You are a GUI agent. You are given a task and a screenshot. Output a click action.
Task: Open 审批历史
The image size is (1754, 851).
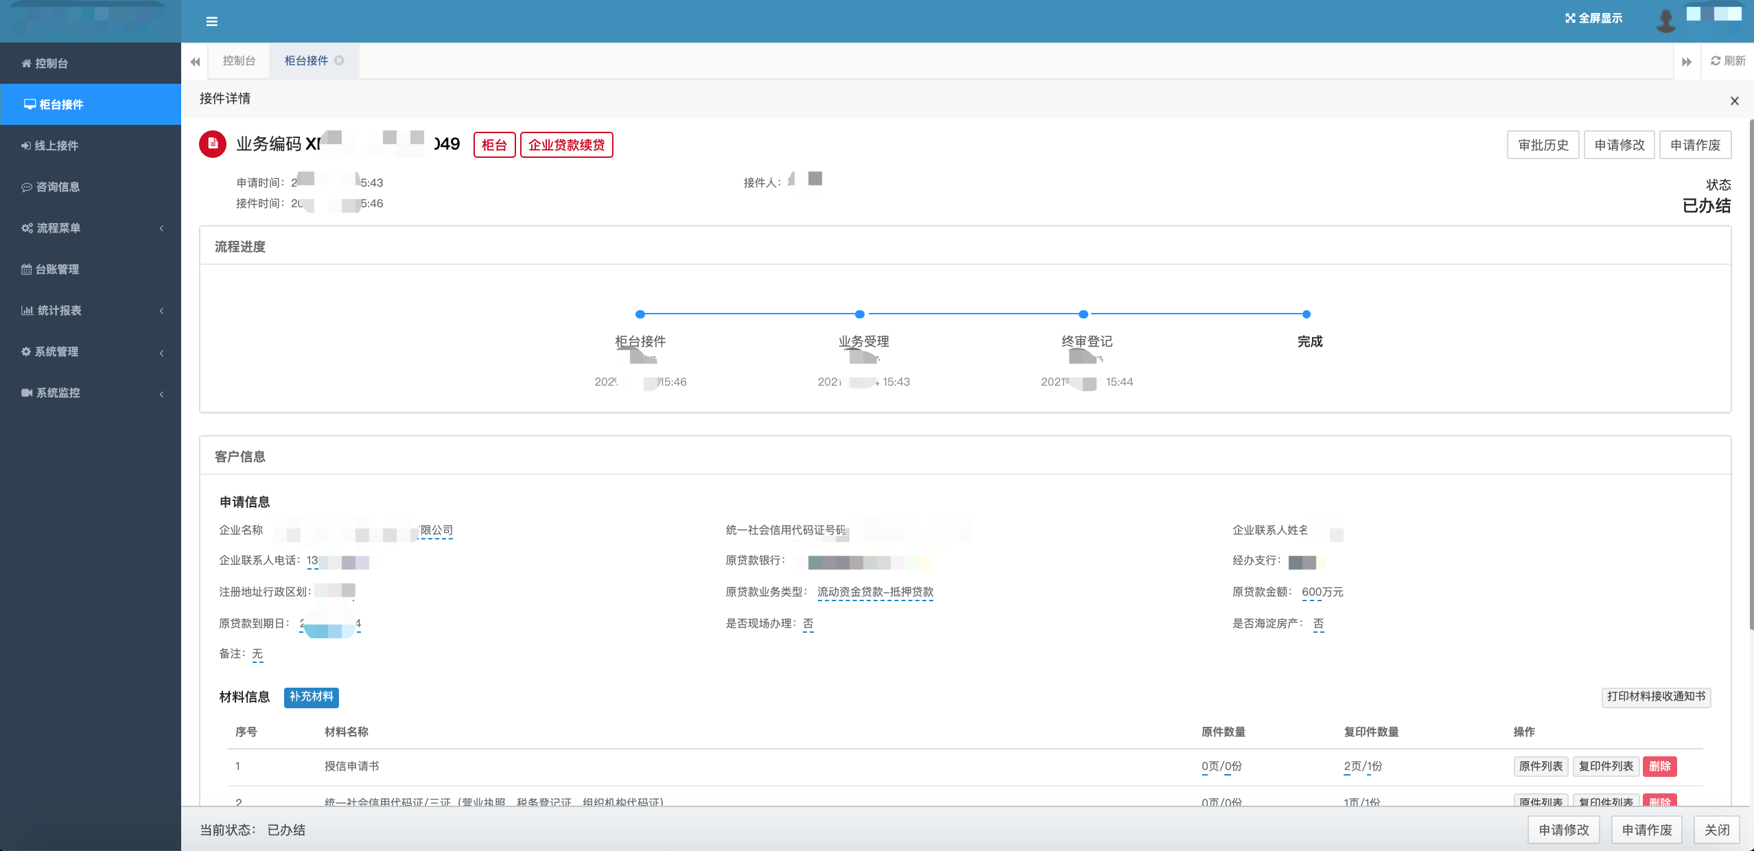point(1543,145)
